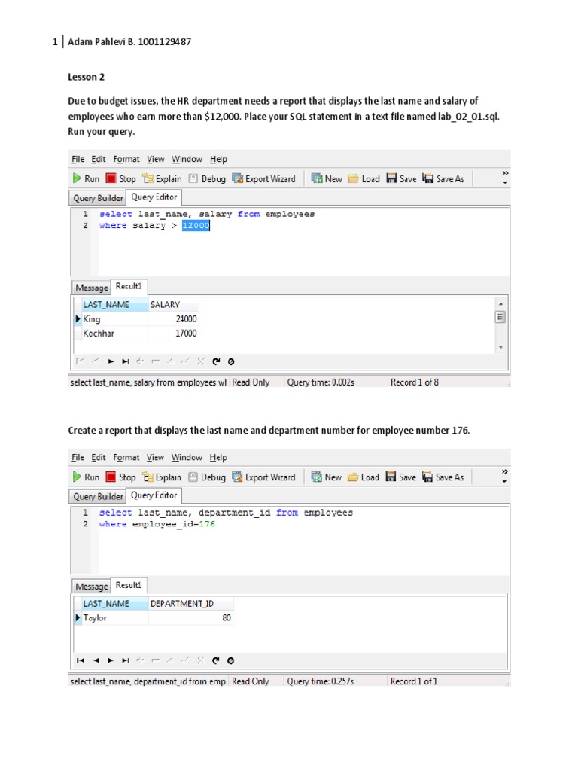The image size is (578, 771).
Task: Select the Kochhar cell
Action: pos(114,334)
